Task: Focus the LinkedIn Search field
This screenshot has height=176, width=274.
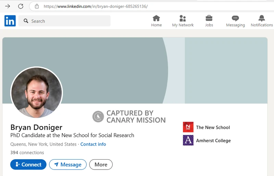Action: (x=64, y=21)
